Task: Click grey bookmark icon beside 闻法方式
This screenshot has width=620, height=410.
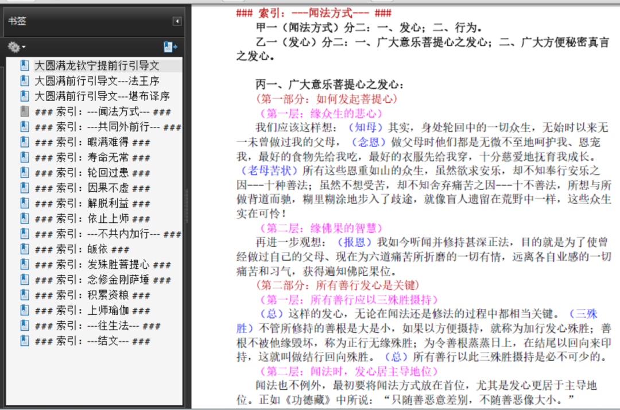Action: (25, 111)
